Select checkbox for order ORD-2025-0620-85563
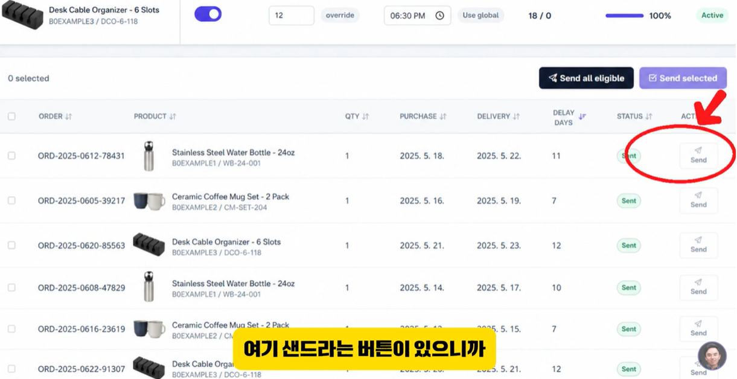This screenshot has width=737, height=379. (11, 246)
